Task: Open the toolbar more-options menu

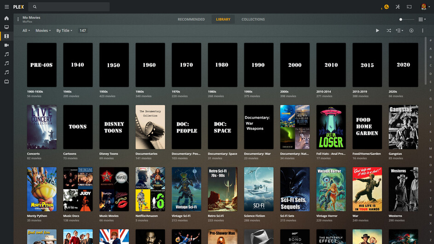Action: tap(422, 30)
